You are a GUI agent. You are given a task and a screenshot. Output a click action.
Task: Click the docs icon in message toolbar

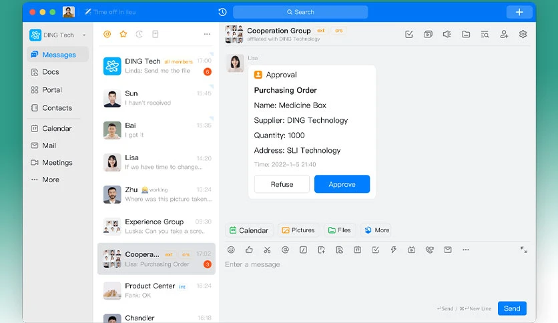pos(340,250)
